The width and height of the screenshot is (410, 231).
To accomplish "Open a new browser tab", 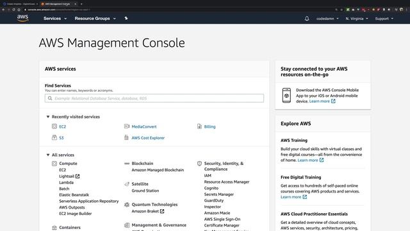I will [x=81, y=4].
